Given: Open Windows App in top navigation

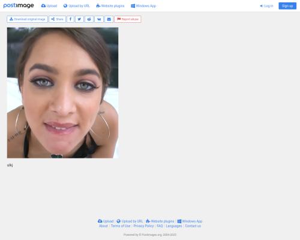Looking at the screenshot, I should tap(143, 6).
